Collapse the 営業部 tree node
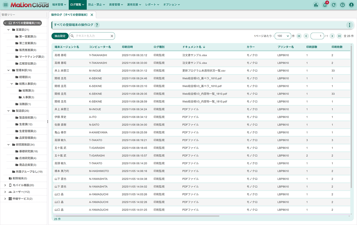The height and width of the screenshot is (225, 357). [x=9, y=30]
